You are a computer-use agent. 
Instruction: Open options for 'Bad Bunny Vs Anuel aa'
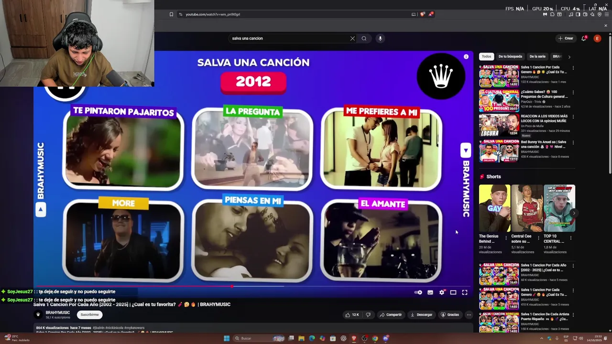coord(573,142)
